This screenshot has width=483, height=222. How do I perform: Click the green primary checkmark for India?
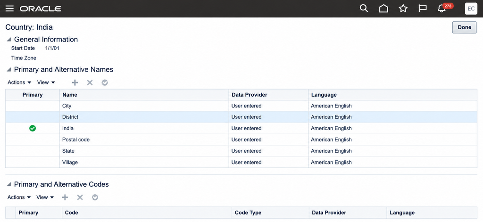point(33,128)
